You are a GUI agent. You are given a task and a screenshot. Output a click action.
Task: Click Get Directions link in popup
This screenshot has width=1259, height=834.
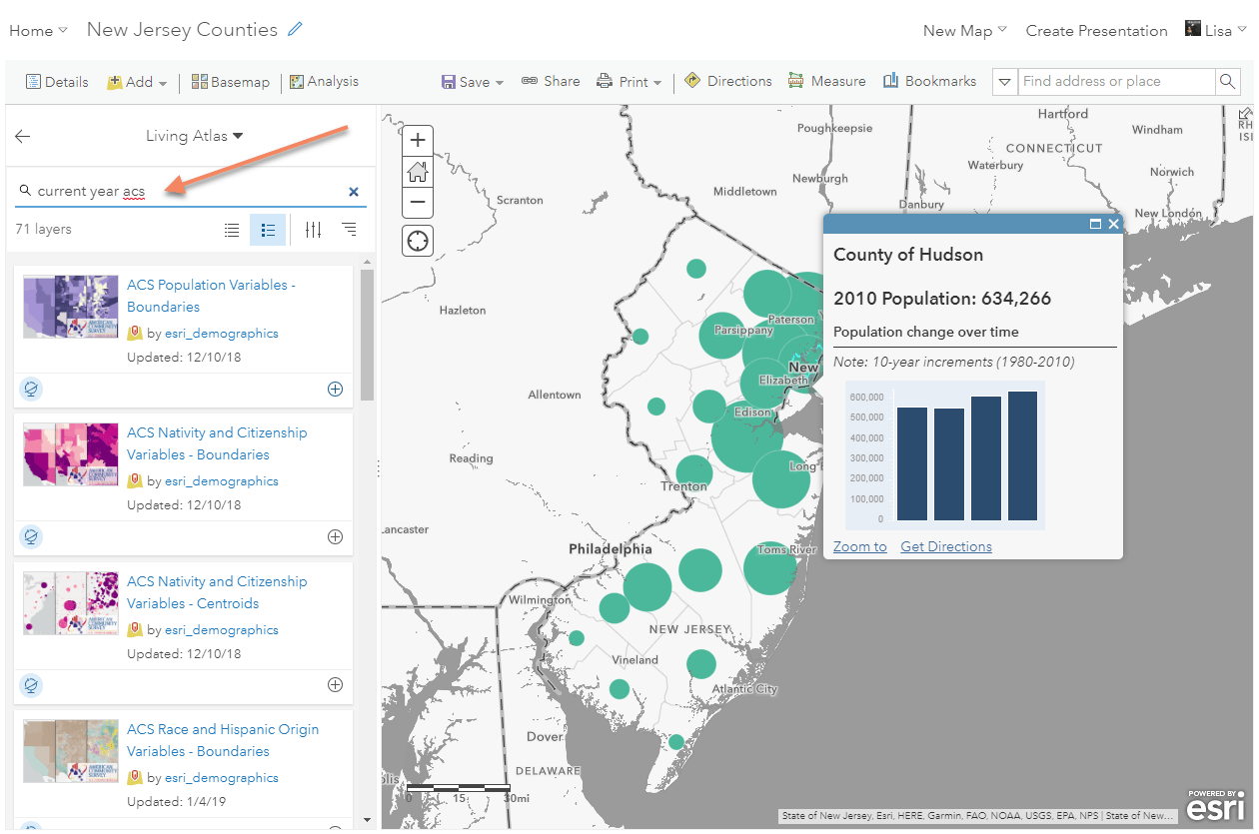[946, 546]
